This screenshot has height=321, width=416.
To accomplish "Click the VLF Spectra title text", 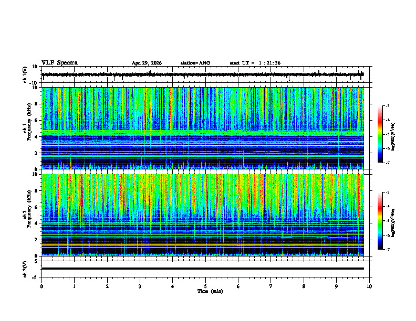I will coord(59,63).
